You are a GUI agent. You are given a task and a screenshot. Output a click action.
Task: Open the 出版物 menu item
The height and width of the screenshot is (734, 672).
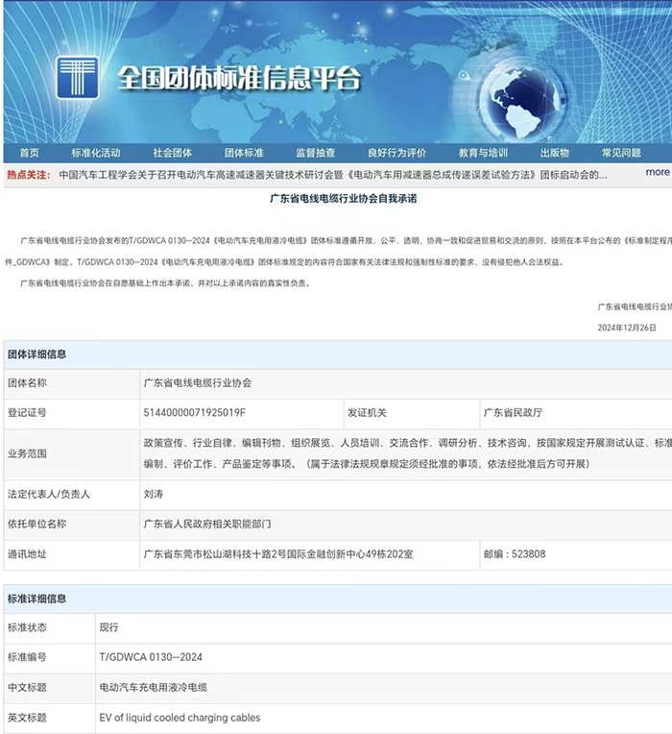(554, 153)
